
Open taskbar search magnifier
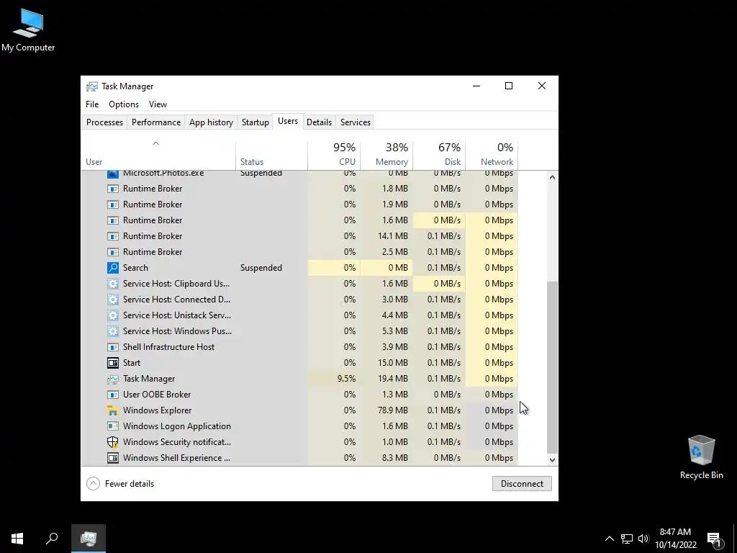coord(52,539)
